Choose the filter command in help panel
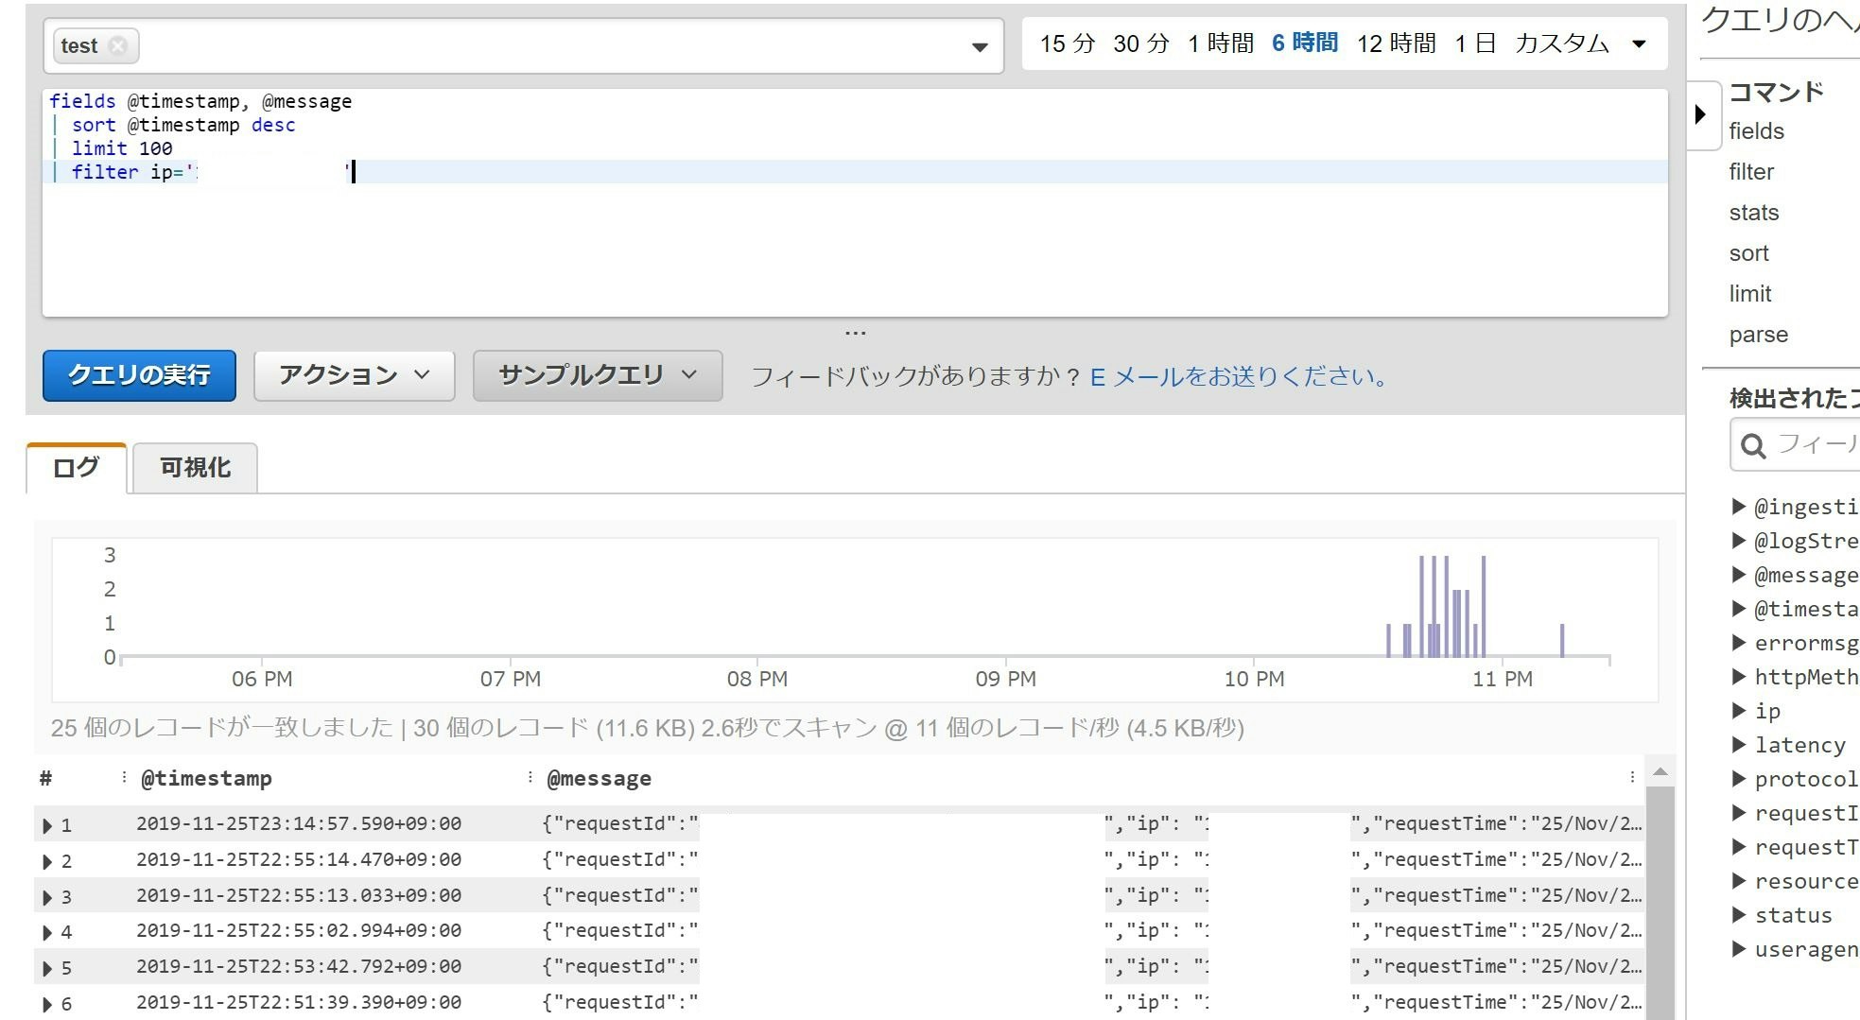1860x1020 pixels. click(1751, 172)
